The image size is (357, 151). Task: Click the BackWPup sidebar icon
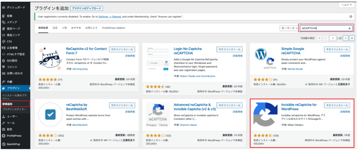(3, 144)
